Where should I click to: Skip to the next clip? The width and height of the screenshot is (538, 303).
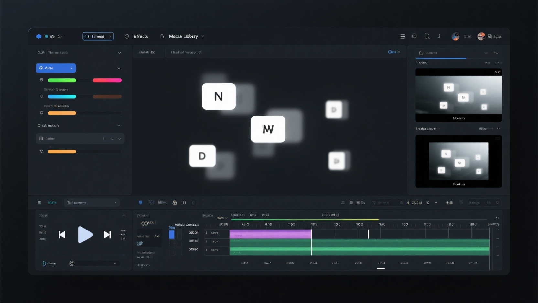pos(107,235)
